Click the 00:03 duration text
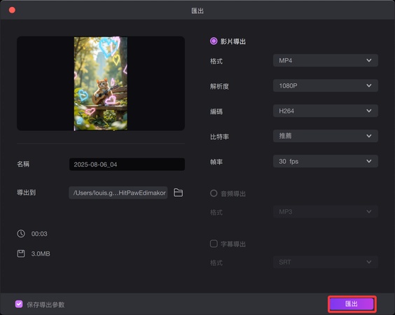395x315 pixels. click(39, 234)
